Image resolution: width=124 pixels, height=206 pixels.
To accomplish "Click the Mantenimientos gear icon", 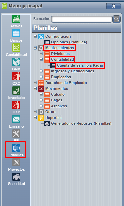I will pyautogui.click(x=41, y=48).
